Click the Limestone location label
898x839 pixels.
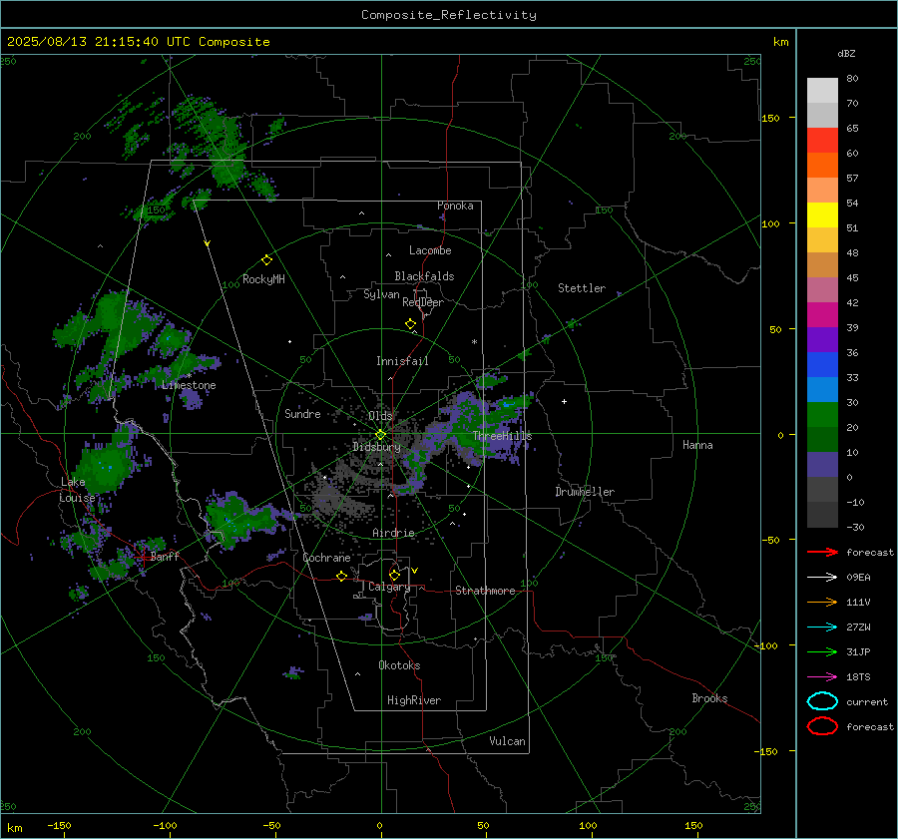click(x=189, y=385)
